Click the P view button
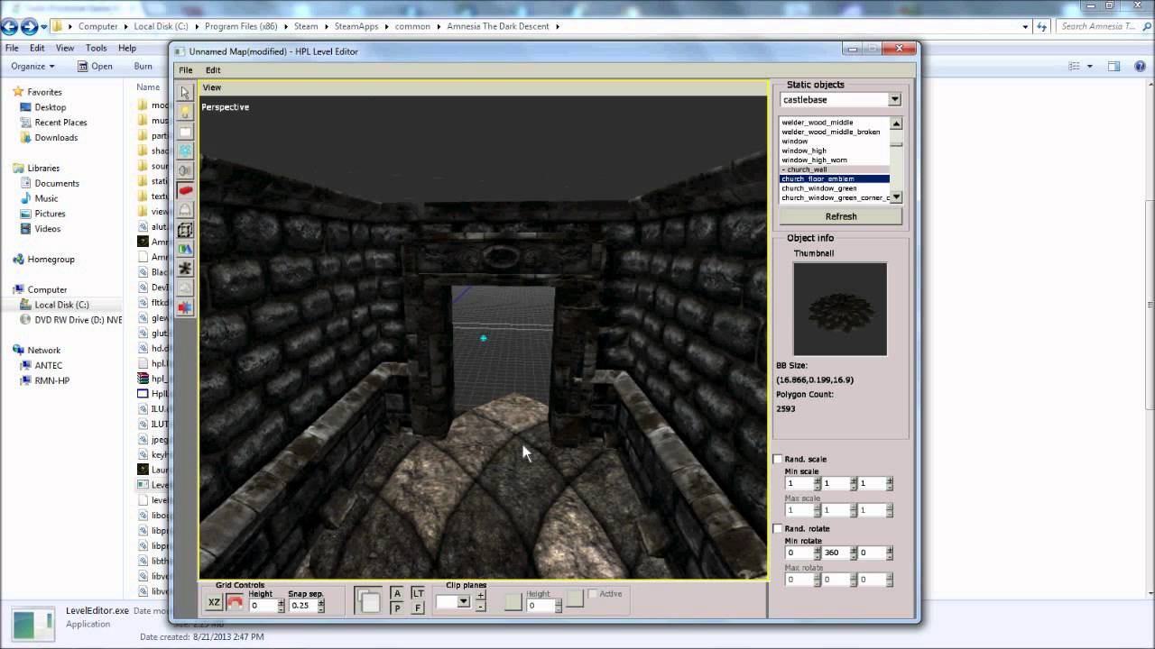 point(397,608)
